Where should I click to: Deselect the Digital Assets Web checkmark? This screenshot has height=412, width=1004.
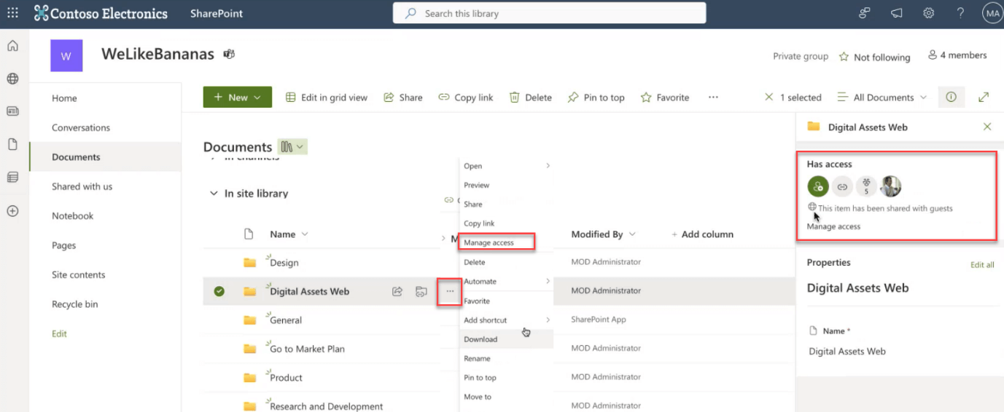219,291
